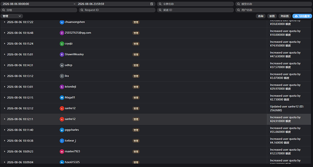Click the udtcp gray avatar icon
Screen dimensions: 313x167
point(62,65)
